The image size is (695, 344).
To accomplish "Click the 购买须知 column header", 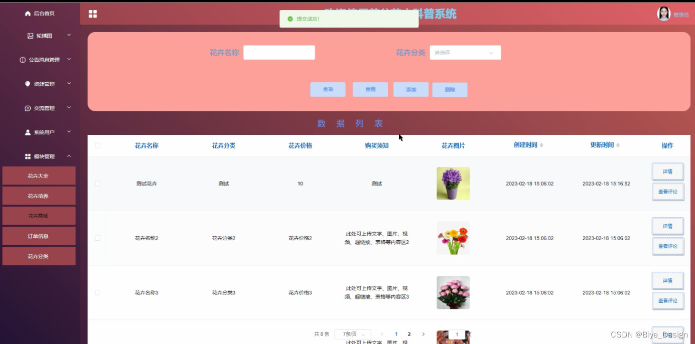I will pyautogui.click(x=377, y=145).
